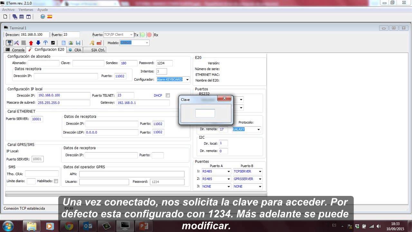Click the red factory defaults icon
Image resolution: width=412 pixels, height=232 pixels.
pos(99,43)
